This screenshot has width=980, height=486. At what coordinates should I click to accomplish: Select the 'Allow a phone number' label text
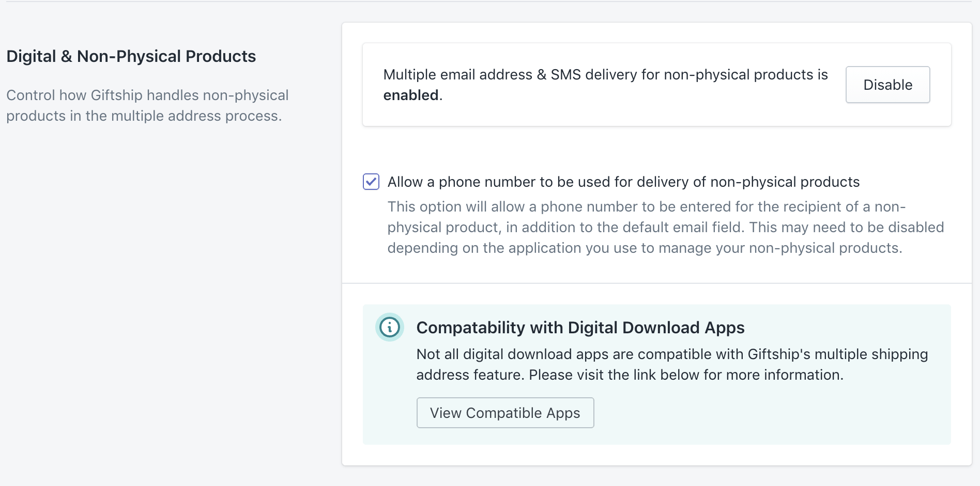(x=571, y=182)
